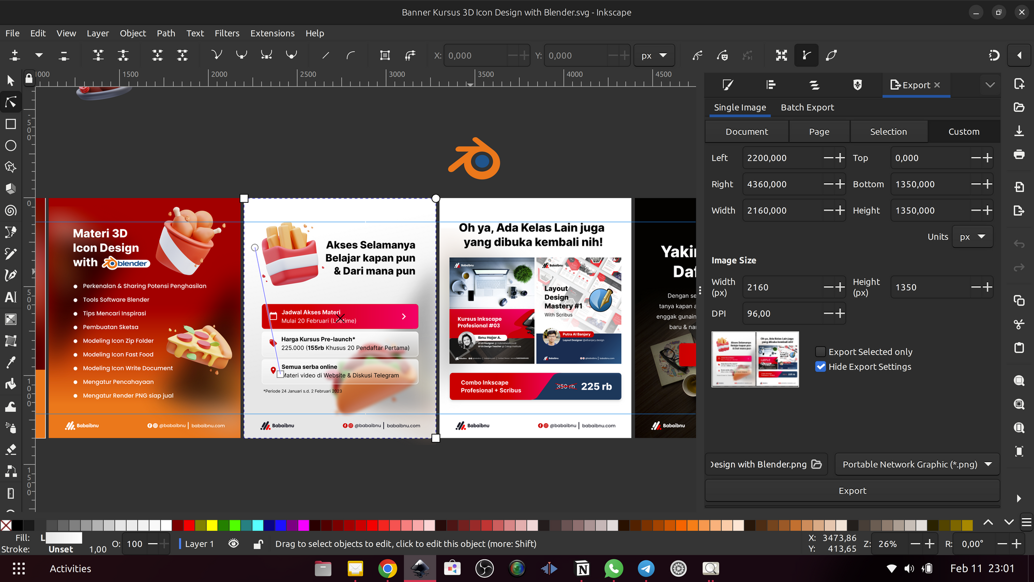1034x582 pixels.
Task: Expand the snapping options arrow
Action: 1020,55
